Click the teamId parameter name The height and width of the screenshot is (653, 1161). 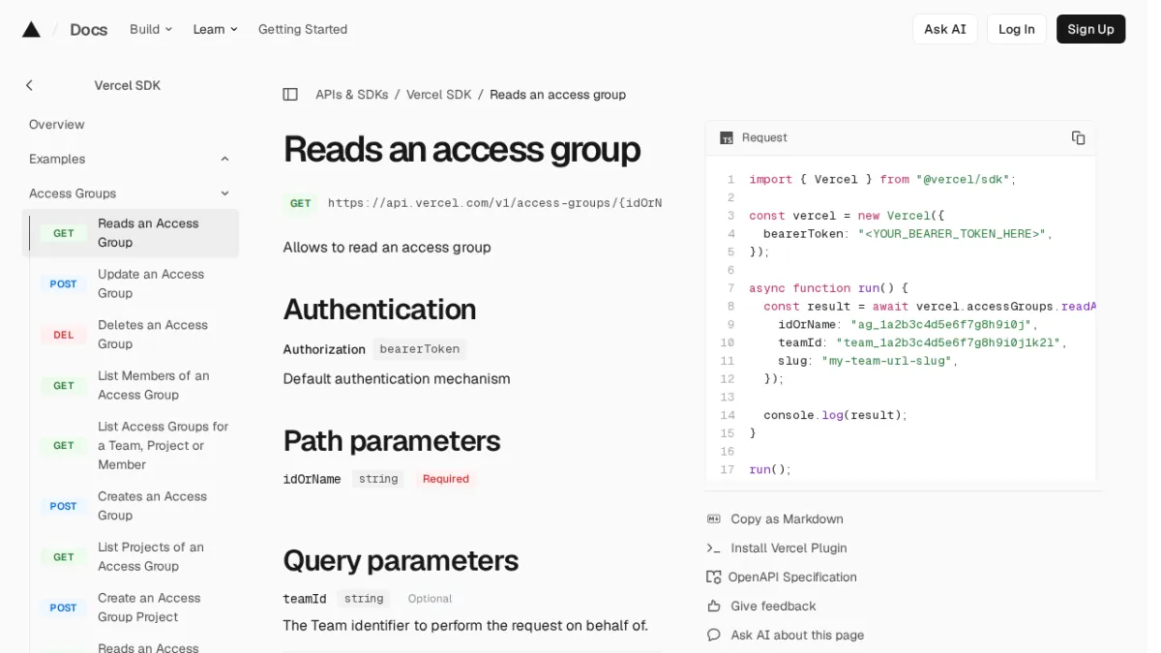click(305, 599)
